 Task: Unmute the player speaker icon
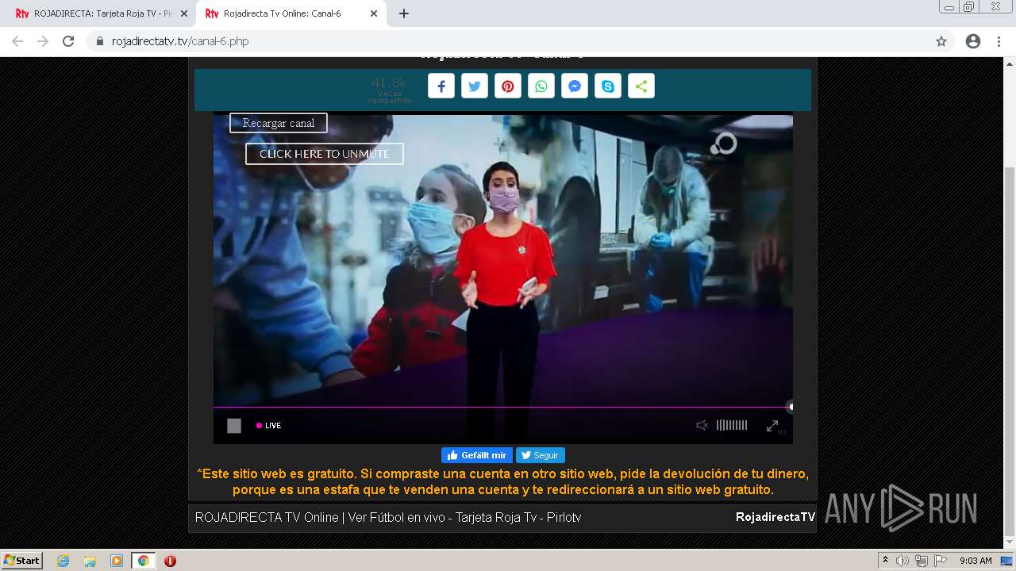702,426
